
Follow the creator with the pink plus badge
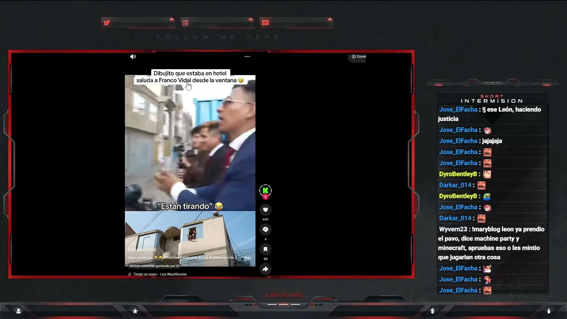(265, 197)
